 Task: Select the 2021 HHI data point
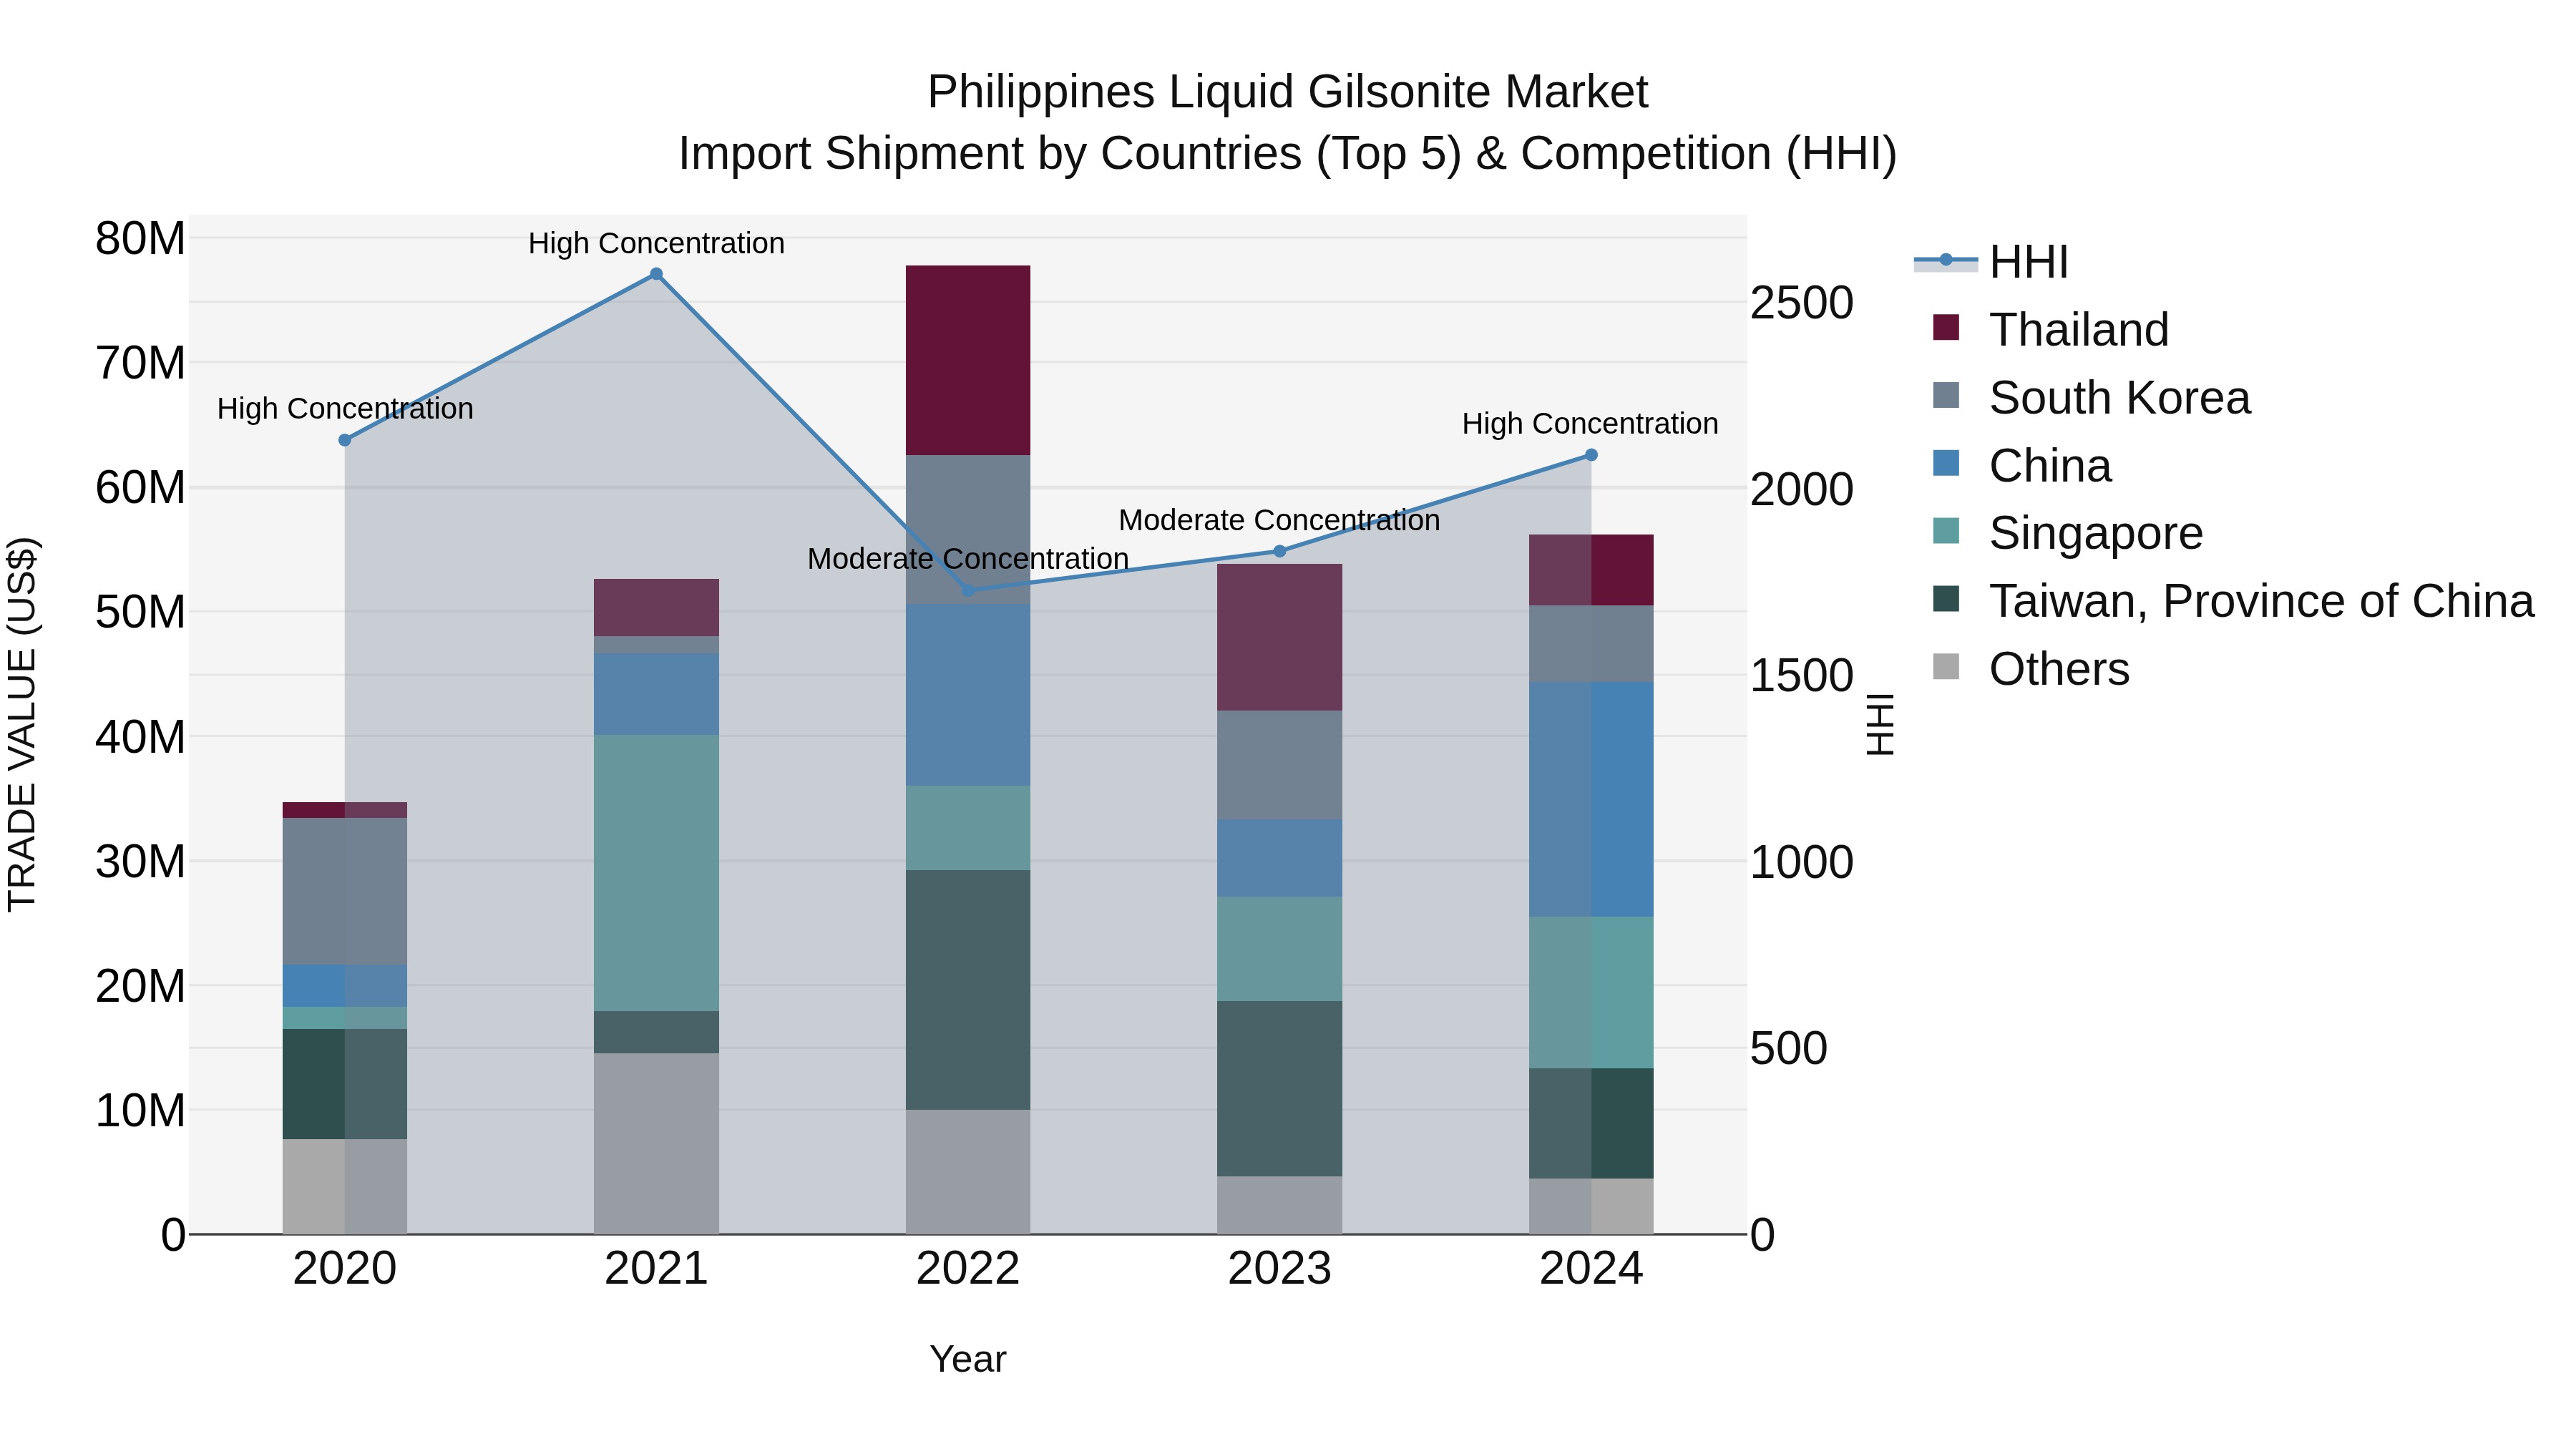click(x=656, y=274)
